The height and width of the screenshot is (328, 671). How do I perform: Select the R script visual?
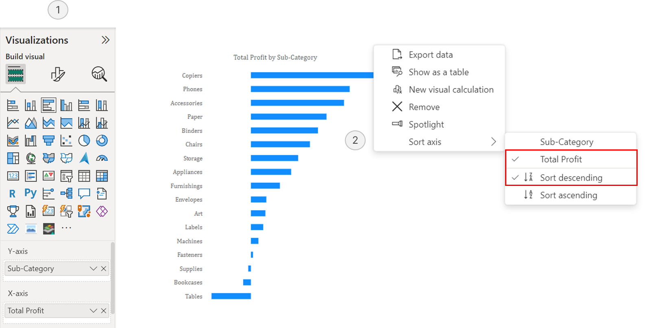13,194
